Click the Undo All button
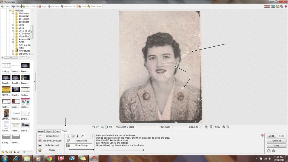Screen dimensions: 288x162 click(276, 140)
